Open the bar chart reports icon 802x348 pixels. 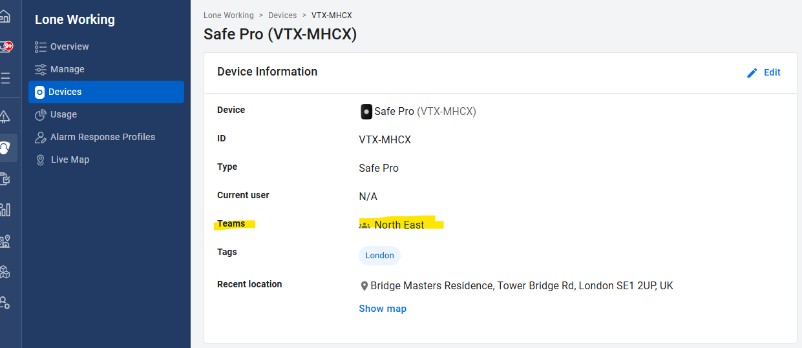pos(5,210)
